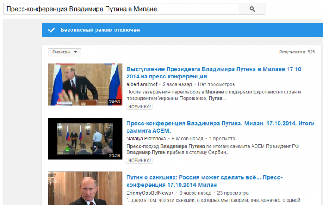Visit the EnemyOpsBelNews+ channel
Viewport: 323px width, 205px height.
pyautogui.click(x=150, y=193)
